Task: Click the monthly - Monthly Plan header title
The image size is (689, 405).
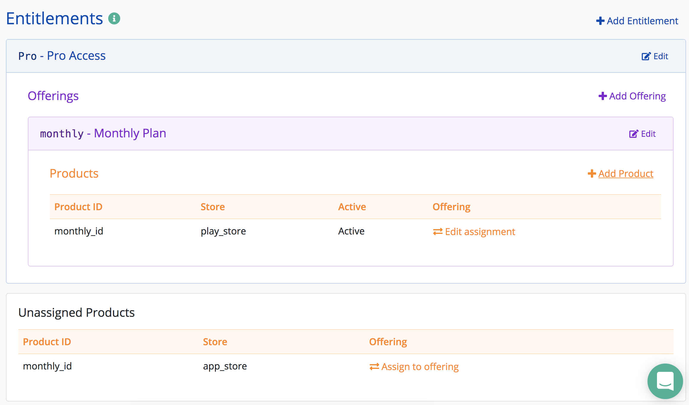Action: 103,134
